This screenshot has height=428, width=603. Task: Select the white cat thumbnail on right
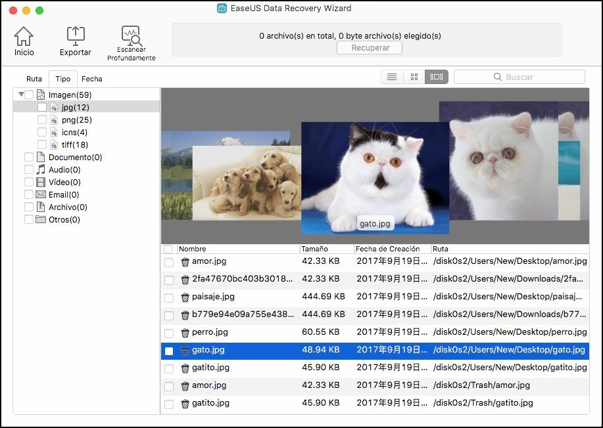point(504,160)
